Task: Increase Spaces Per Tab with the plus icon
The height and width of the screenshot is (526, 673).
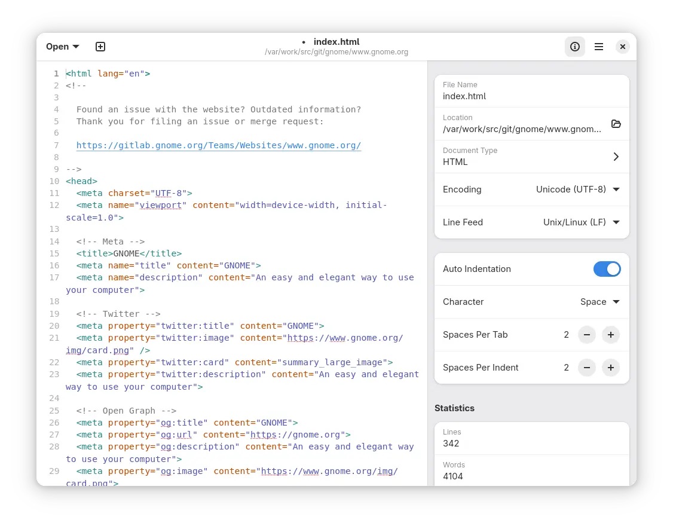Action: (x=610, y=335)
